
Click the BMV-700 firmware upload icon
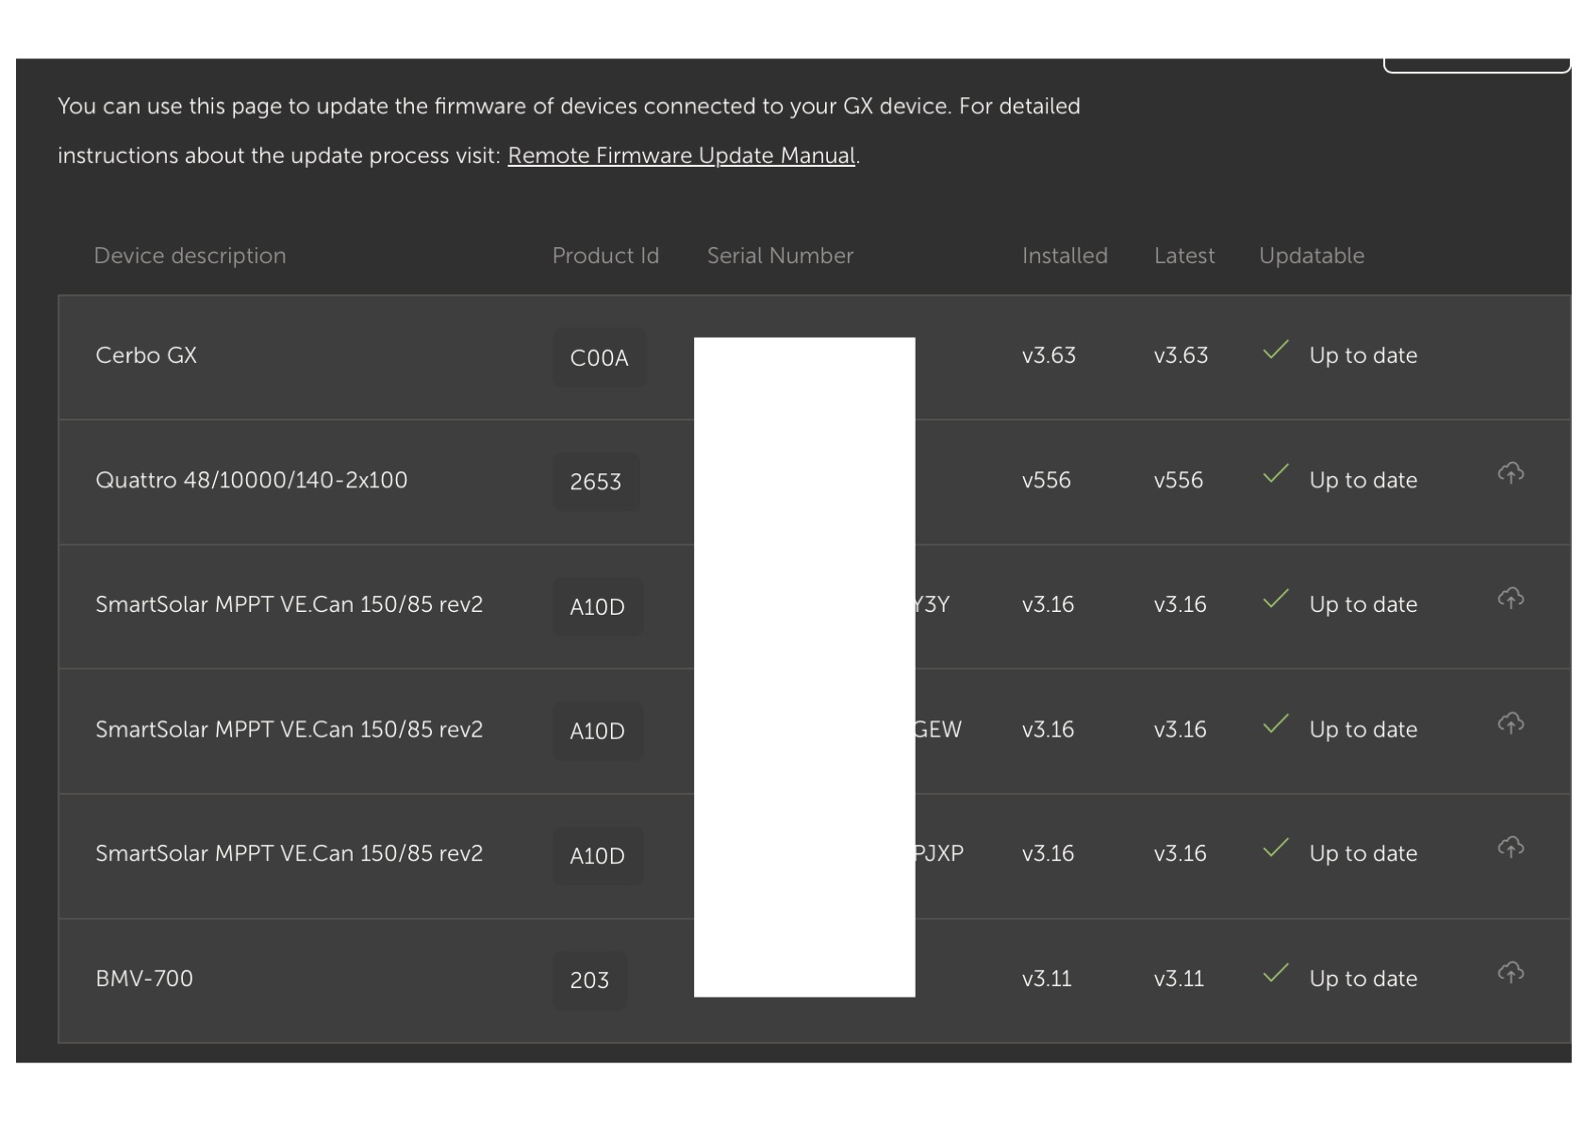coord(1511,972)
